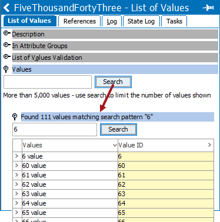Select the '62 value' cell

coord(70,184)
